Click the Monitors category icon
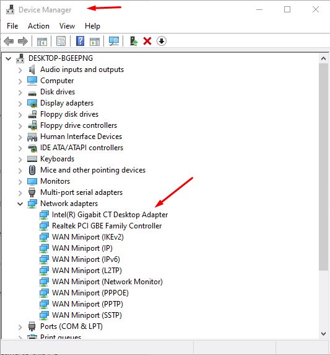The height and width of the screenshot is (355, 330). (32, 181)
